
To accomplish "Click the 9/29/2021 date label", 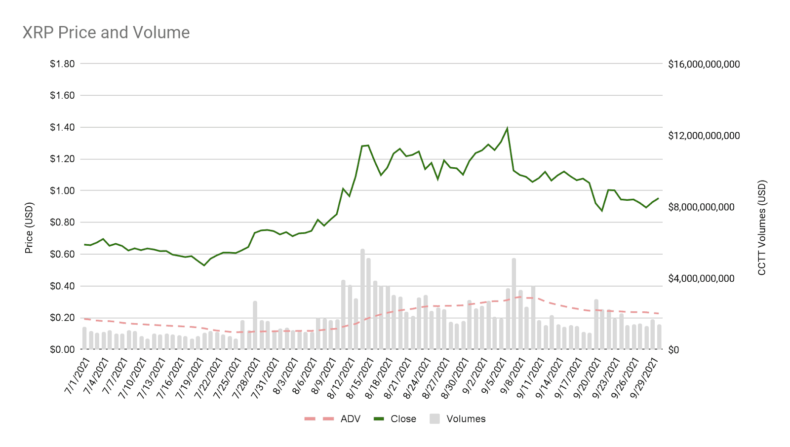I will click(x=645, y=377).
